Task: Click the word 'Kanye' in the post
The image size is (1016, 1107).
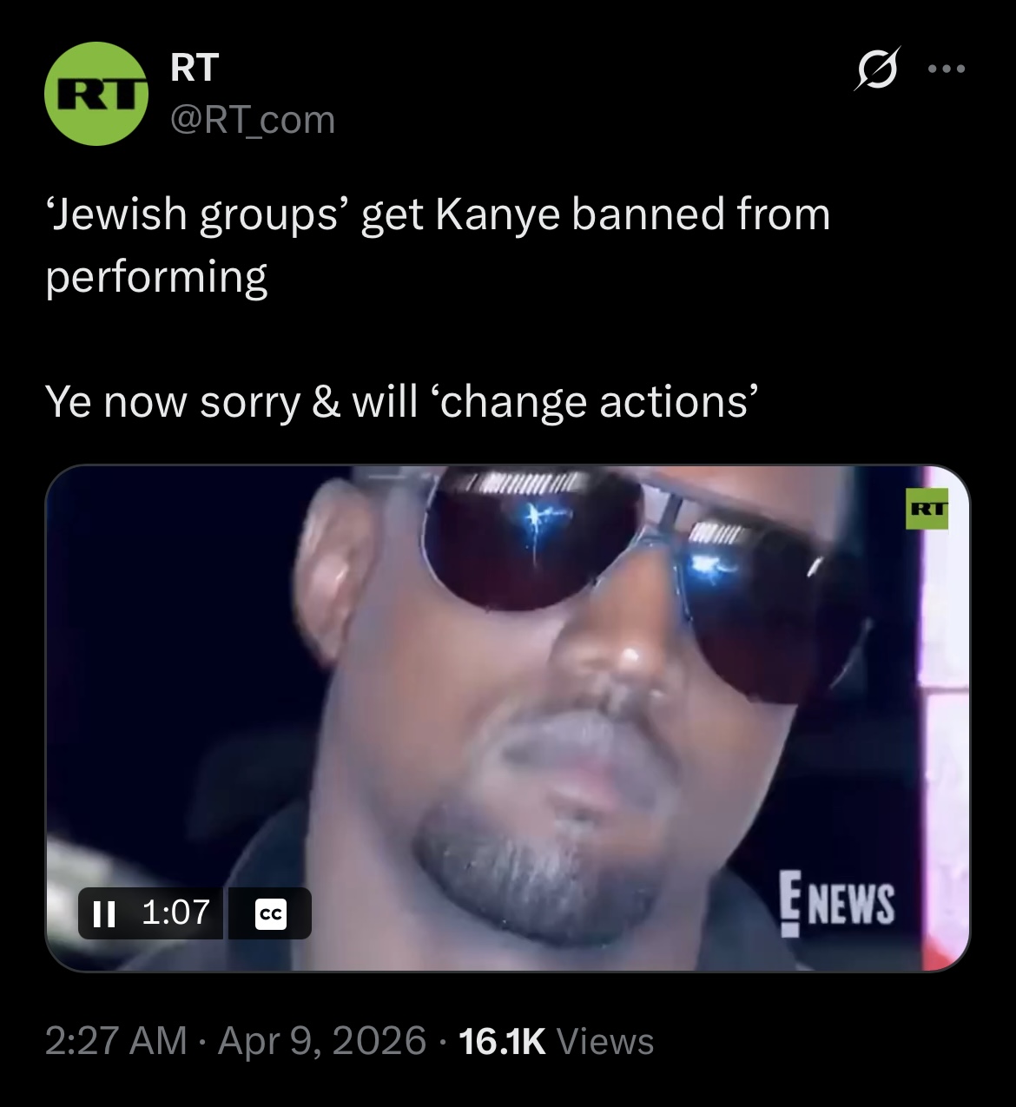Action: tap(498, 214)
